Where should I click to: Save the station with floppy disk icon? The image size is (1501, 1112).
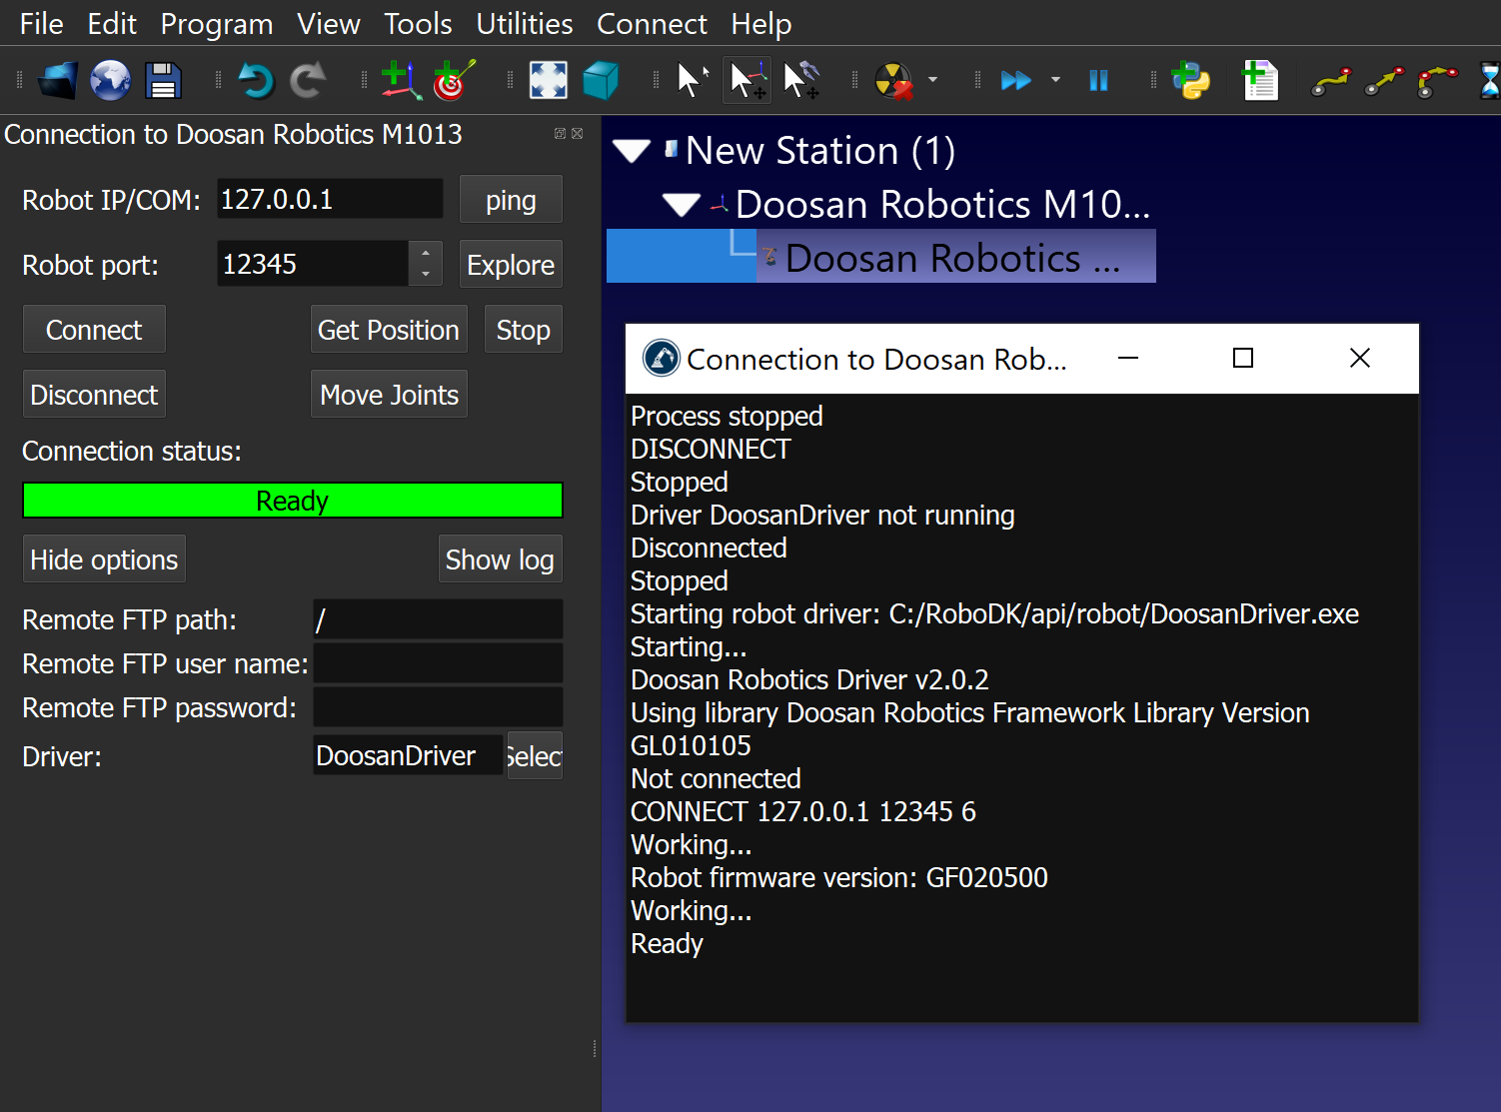[x=163, y=80]
